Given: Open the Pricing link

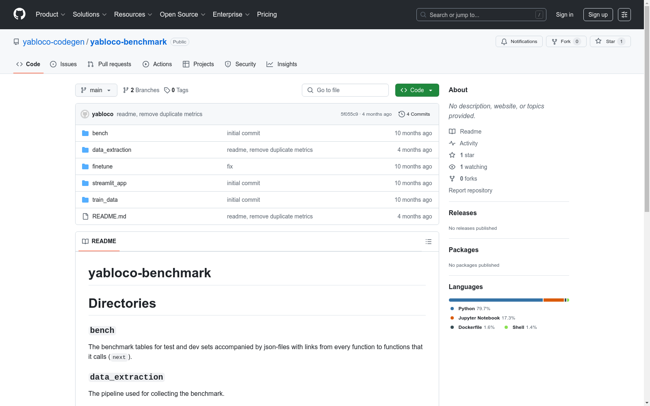Looking at the screenshot, I should click(267, 15).
